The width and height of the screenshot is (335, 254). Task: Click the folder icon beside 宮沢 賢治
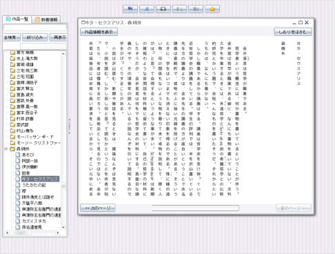pos(12,88)
